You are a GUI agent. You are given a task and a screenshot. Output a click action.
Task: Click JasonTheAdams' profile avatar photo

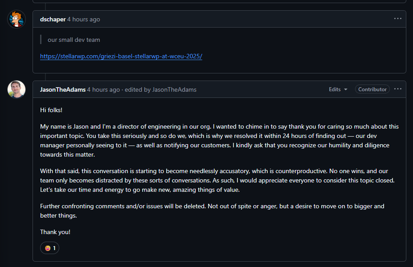(x=16, y=89)
